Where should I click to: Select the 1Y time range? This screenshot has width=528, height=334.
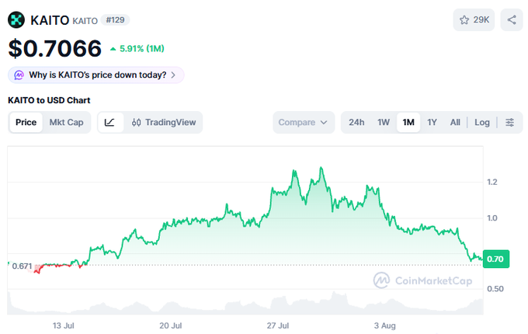pyautogui.click(x=432, y=122)
